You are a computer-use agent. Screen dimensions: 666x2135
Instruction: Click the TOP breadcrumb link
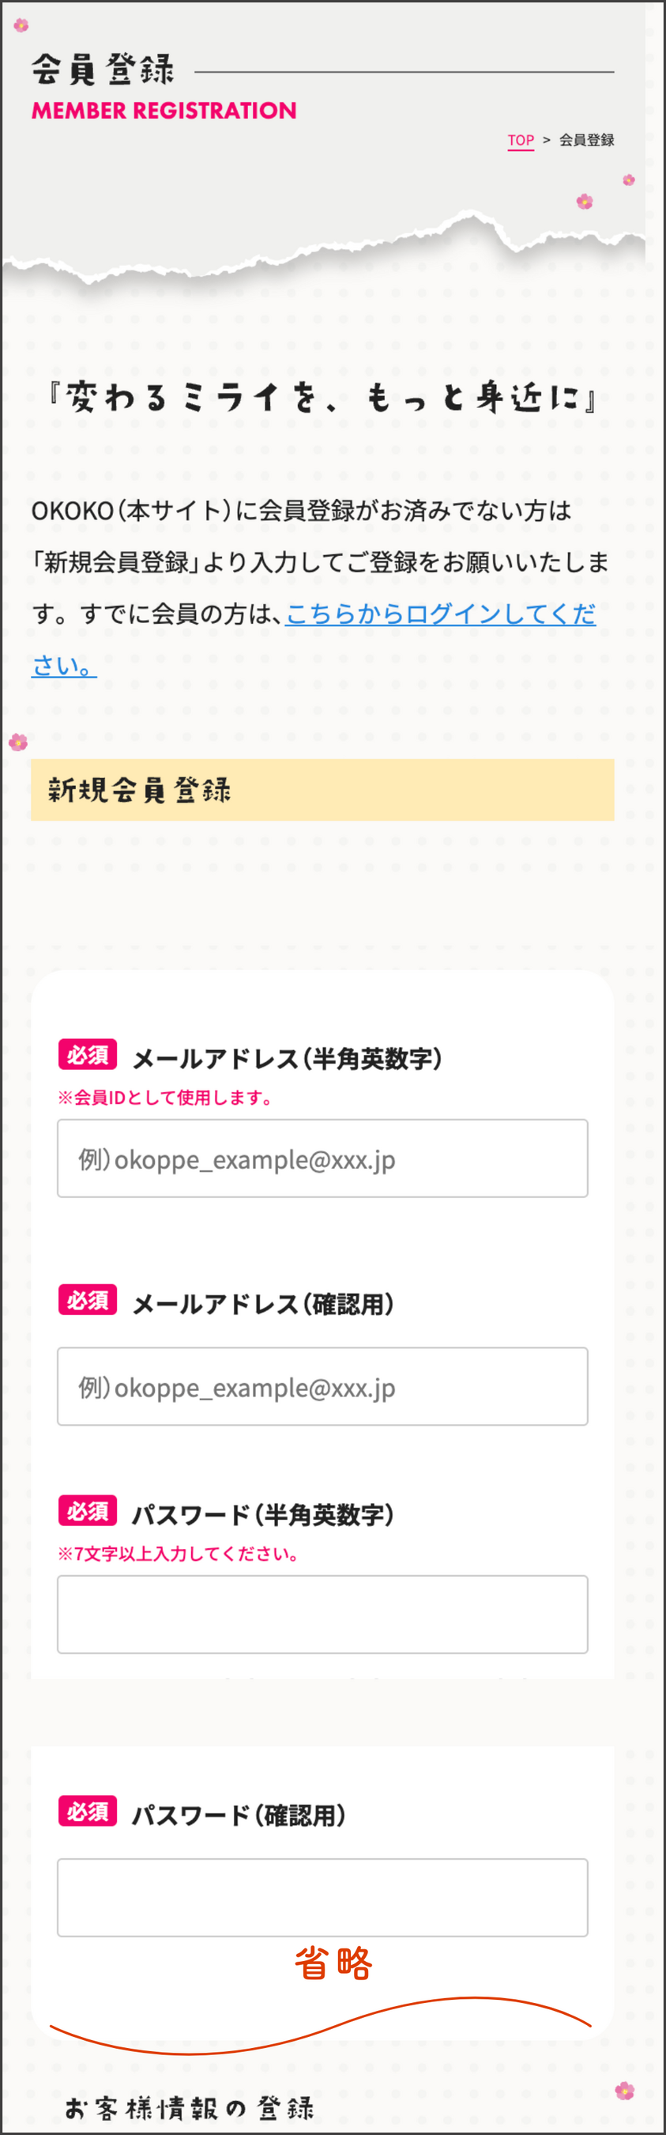520,140
